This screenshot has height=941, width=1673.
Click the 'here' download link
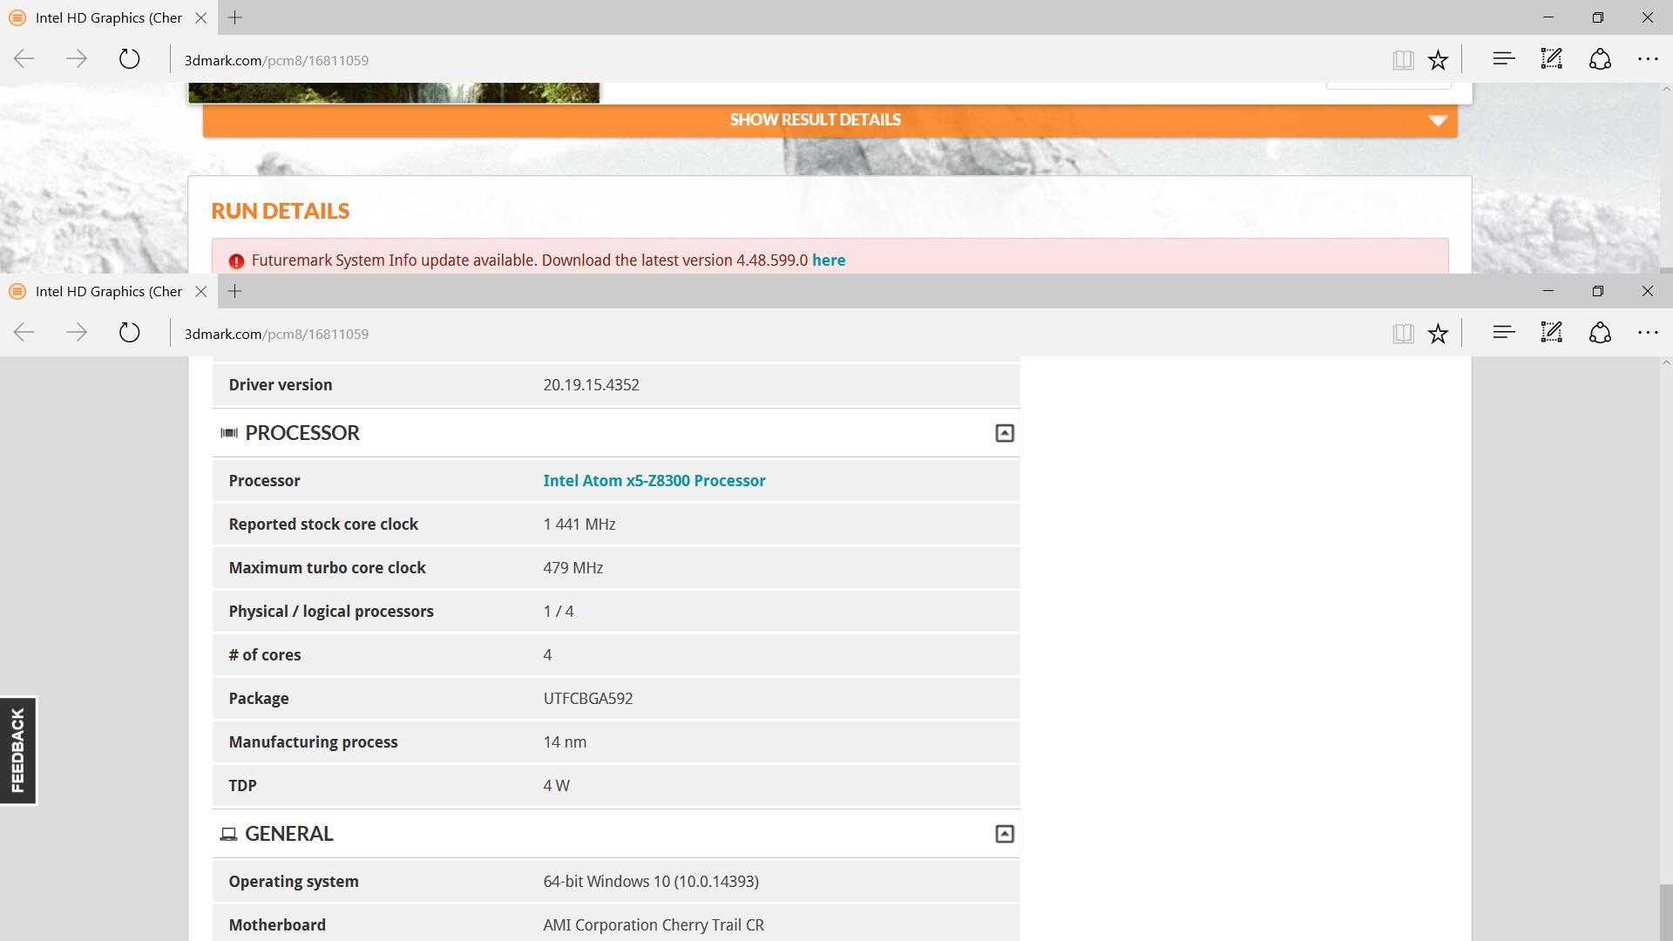click(x=828, y=261)
